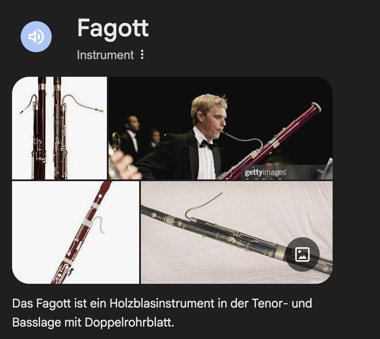Play the Fagott pronunciation audio
Screen dimensions: 380x339
pos(36,37)
